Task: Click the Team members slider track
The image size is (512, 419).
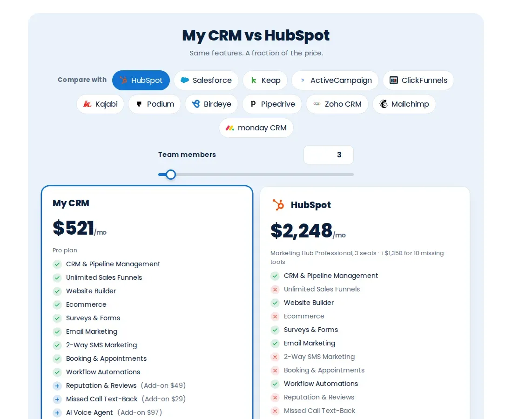Action: pyautogui.click(x=256, y=175)
